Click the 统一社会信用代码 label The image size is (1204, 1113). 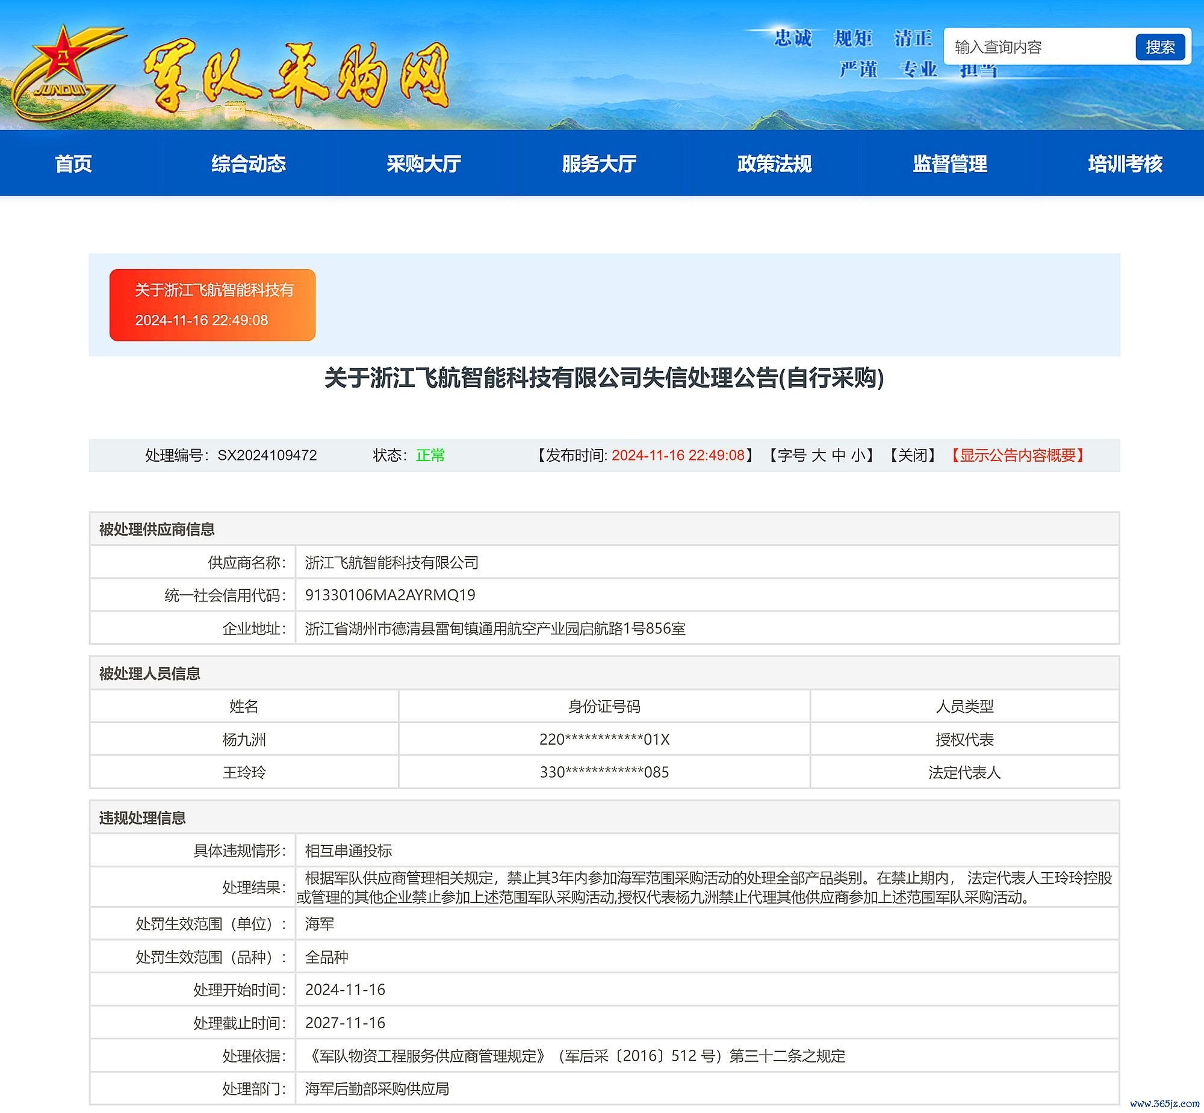pyautogui.click(x=225, y=595)
